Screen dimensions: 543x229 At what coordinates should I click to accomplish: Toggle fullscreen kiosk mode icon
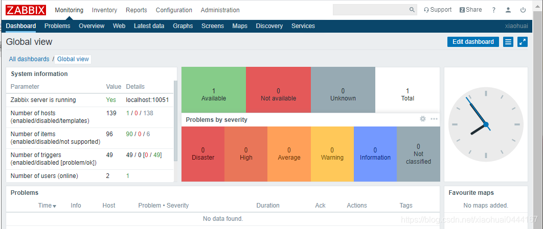[x=522, y=42]
